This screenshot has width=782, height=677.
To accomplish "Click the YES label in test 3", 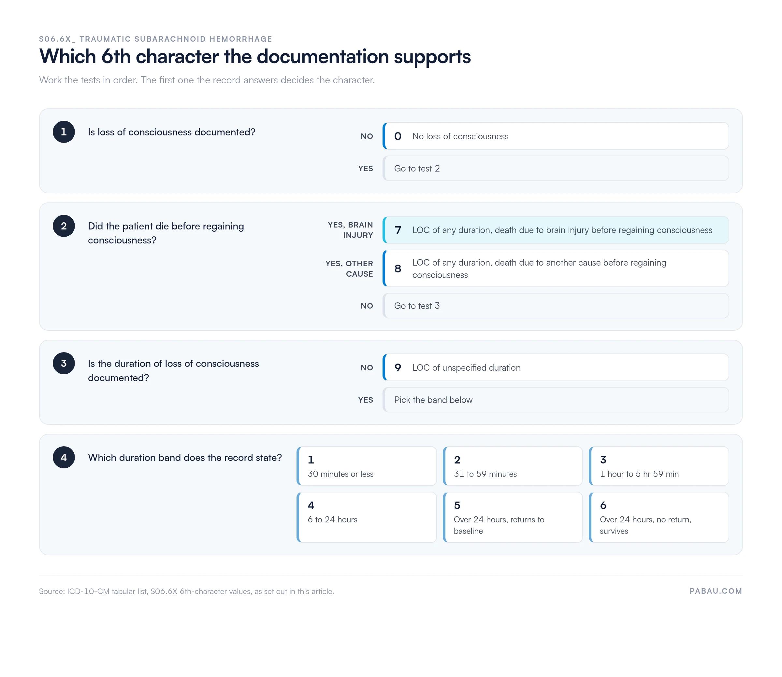I will tap(366, 400).
